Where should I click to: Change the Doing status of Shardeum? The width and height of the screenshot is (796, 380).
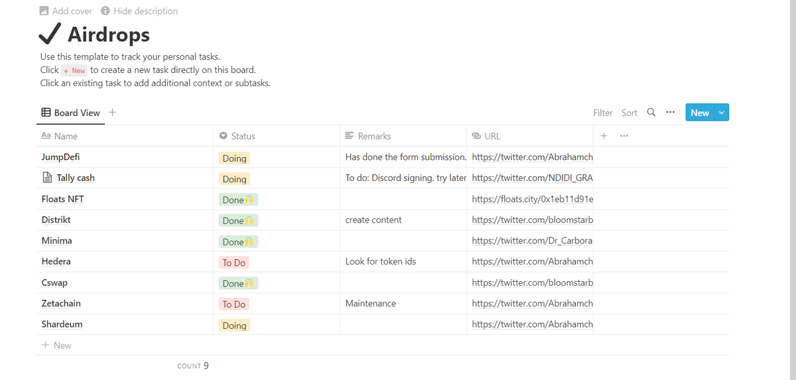pos(234,325)
